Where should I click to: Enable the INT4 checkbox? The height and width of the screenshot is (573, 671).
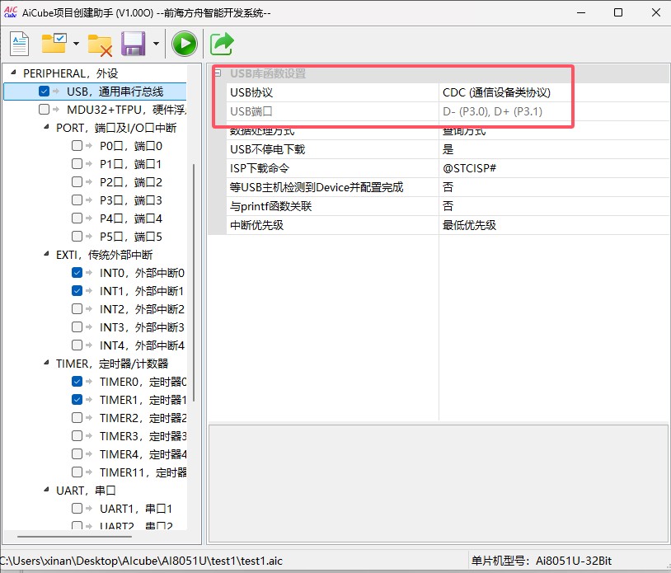coord(77,345)
